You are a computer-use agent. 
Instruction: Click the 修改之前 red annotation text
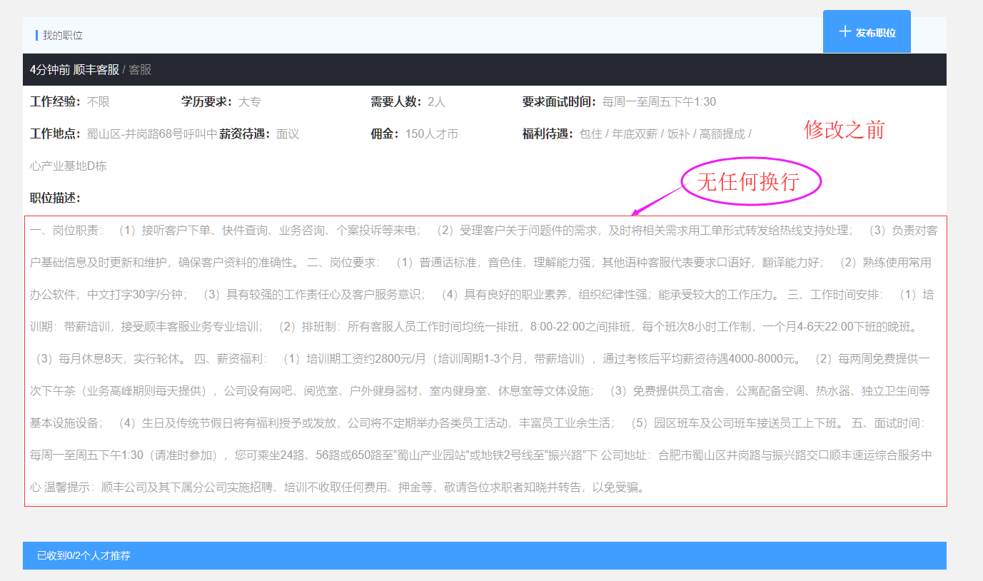coord(845,131)
